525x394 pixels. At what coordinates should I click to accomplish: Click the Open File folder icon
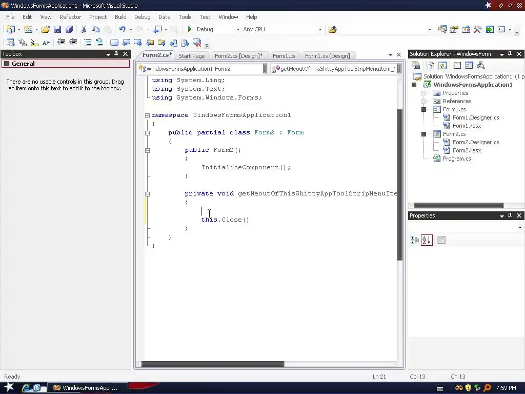pos(46,29)
